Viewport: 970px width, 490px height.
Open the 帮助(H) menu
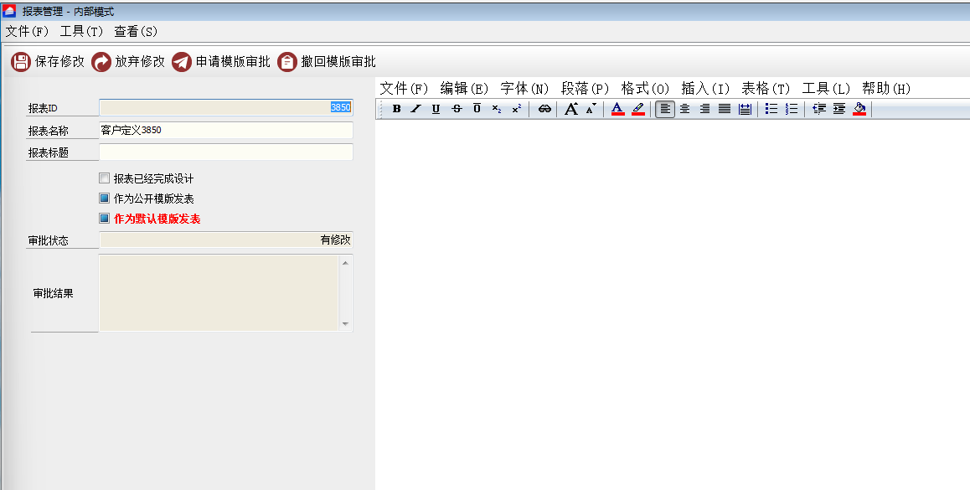886,89
